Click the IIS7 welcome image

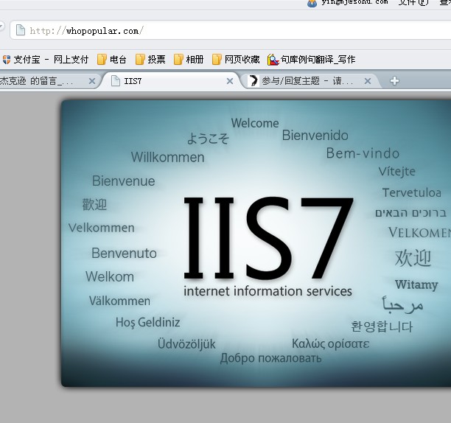(256, 243)
